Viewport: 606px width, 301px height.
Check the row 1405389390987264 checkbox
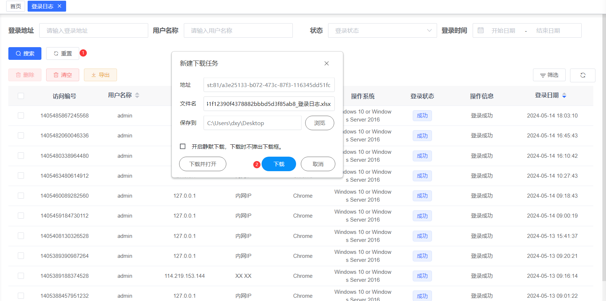coord(21,256)
